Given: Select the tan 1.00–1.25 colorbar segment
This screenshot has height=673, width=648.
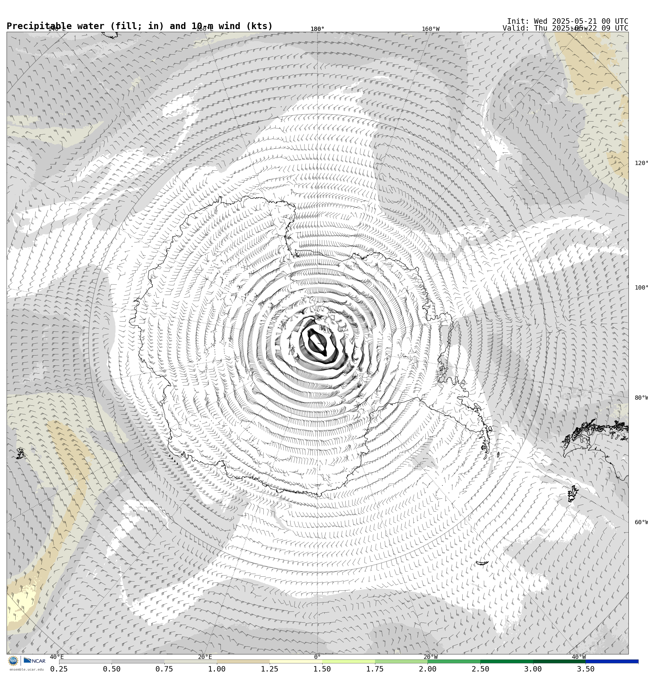Looking at the screenshot, I should (243, 661).
